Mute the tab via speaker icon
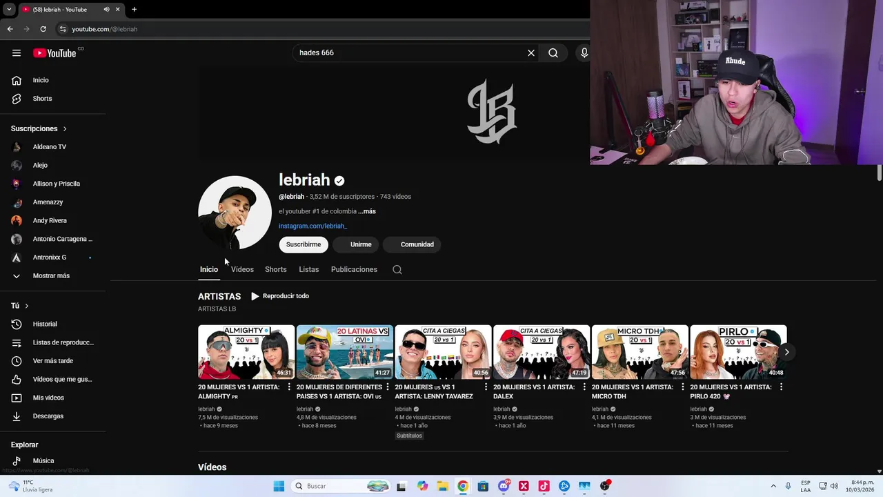This screenshot has height=497, width=883. [106, 9]
